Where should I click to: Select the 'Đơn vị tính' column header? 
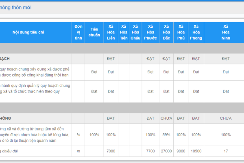78,32
